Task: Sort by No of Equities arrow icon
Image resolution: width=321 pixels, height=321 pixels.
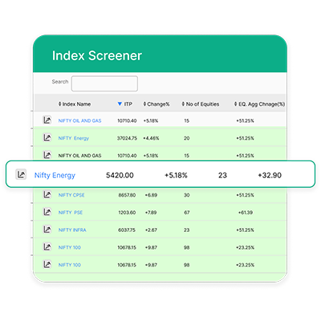Action: pos(183,104)
